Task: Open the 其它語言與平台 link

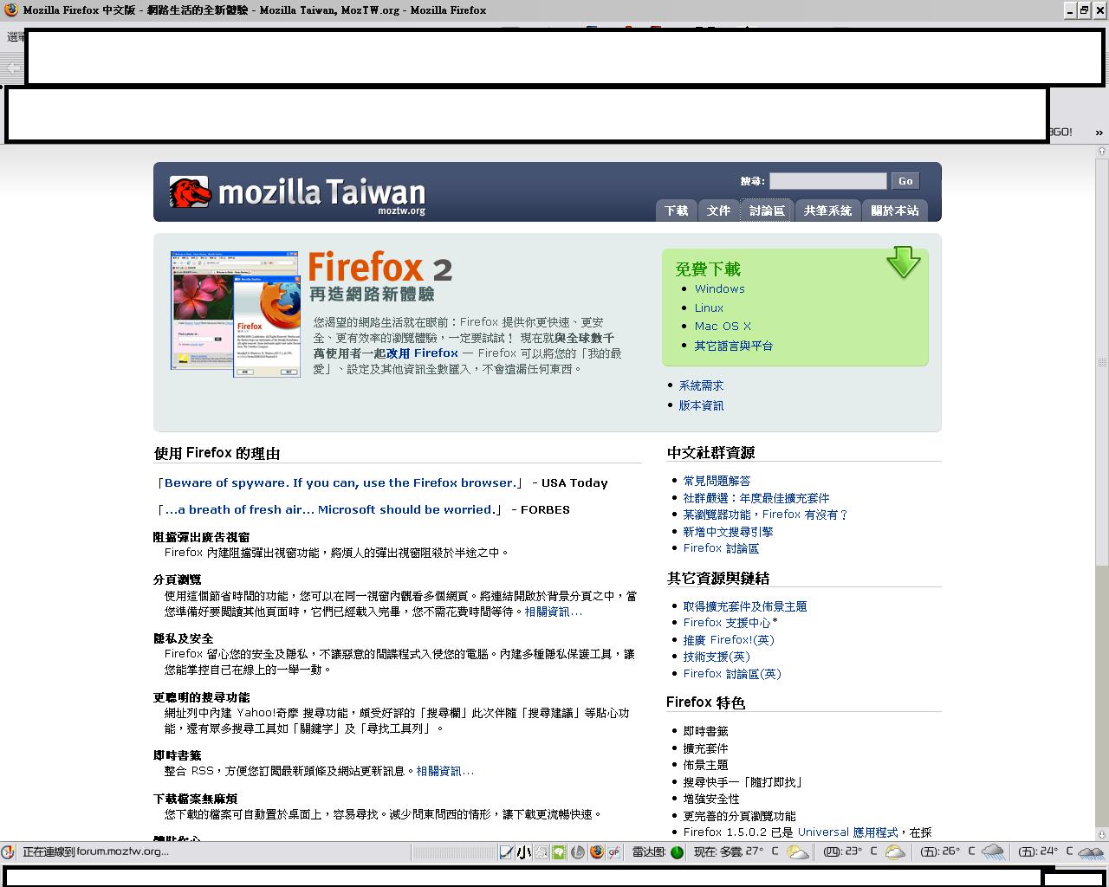Action: click(x=733, y=346)
